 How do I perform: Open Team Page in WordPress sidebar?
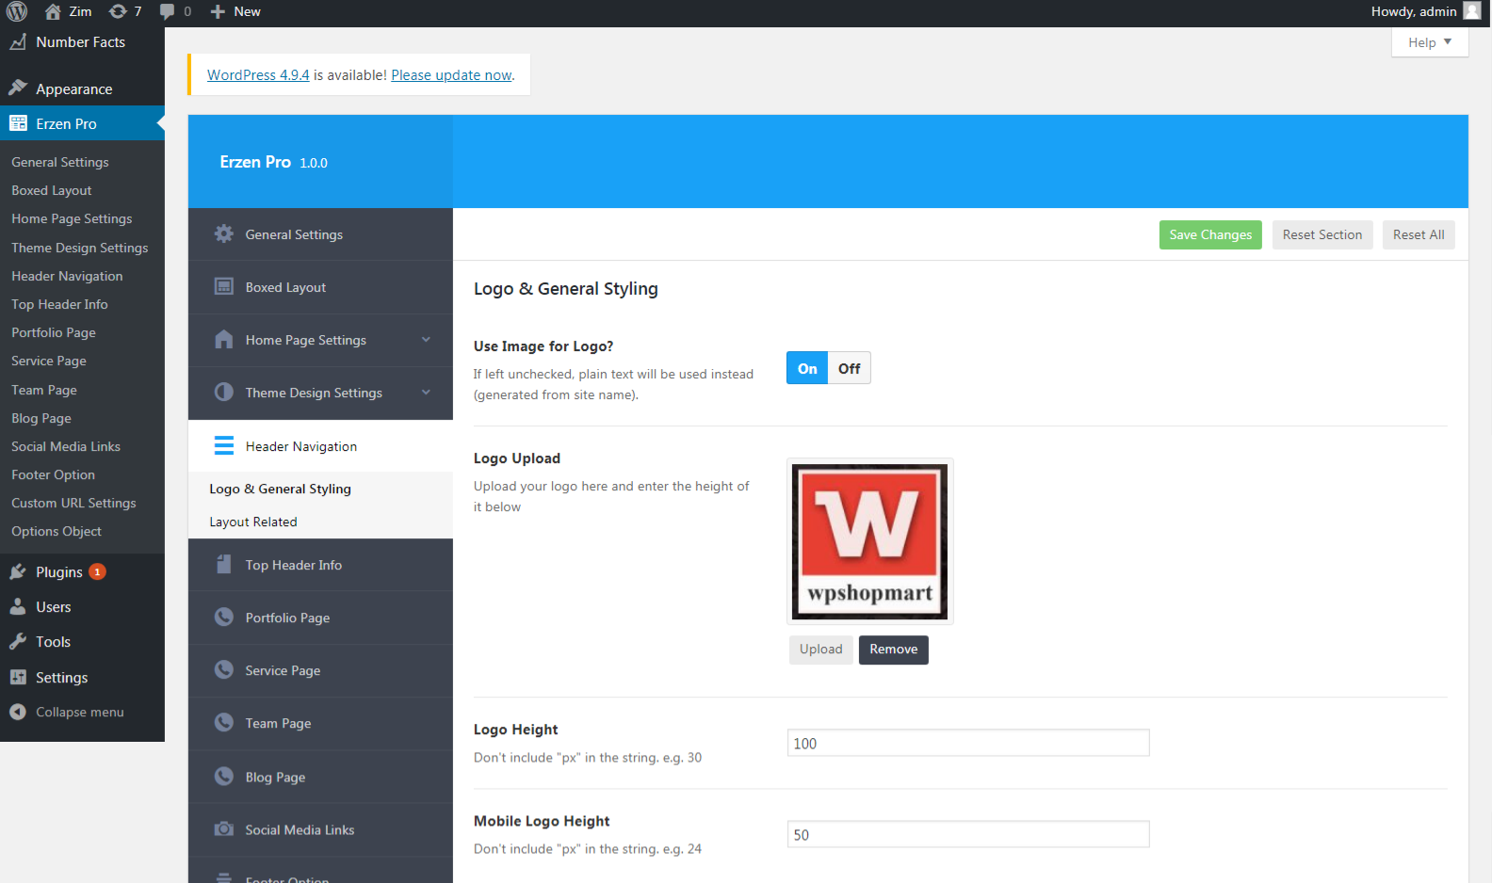click(x=44, y=390)
